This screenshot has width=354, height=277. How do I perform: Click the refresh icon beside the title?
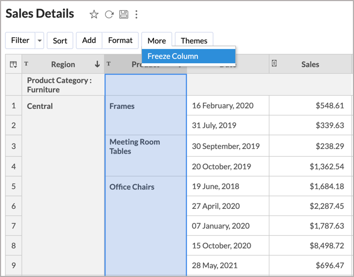pyautogui.click(x=109, y=14)
